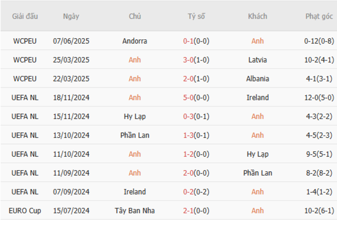Open the Albania team link
The height and width of the screenshot is (225, 337).
pos(258,79)
